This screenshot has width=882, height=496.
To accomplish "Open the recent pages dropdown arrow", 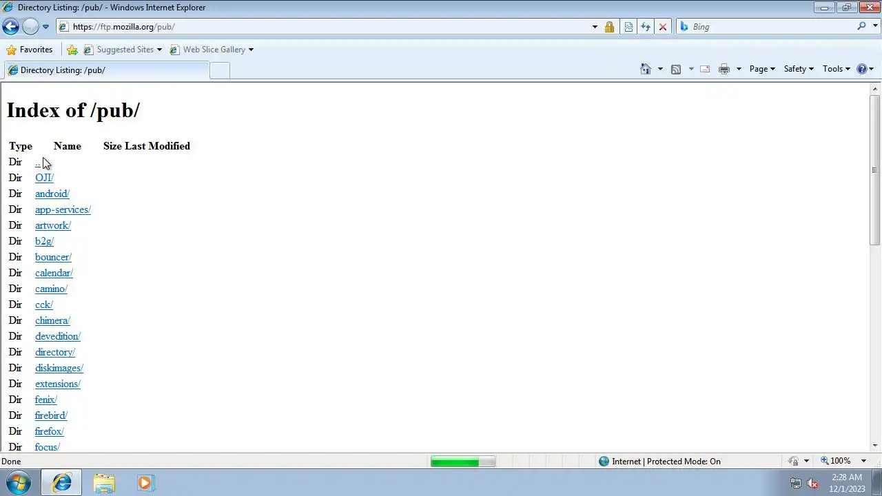I will [x=45, y=27].
